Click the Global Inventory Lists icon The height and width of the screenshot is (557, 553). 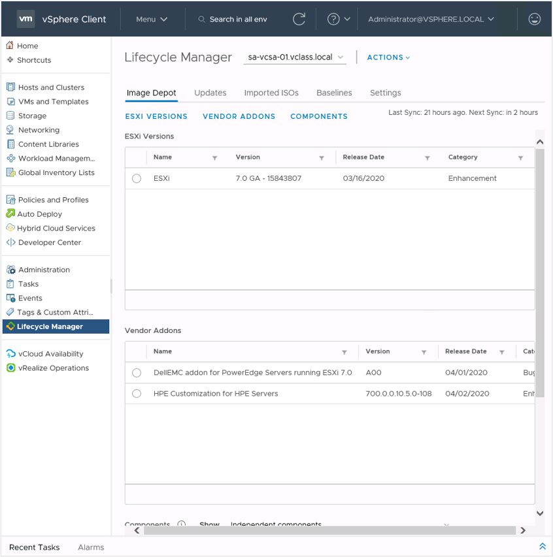tap(10, 172)
